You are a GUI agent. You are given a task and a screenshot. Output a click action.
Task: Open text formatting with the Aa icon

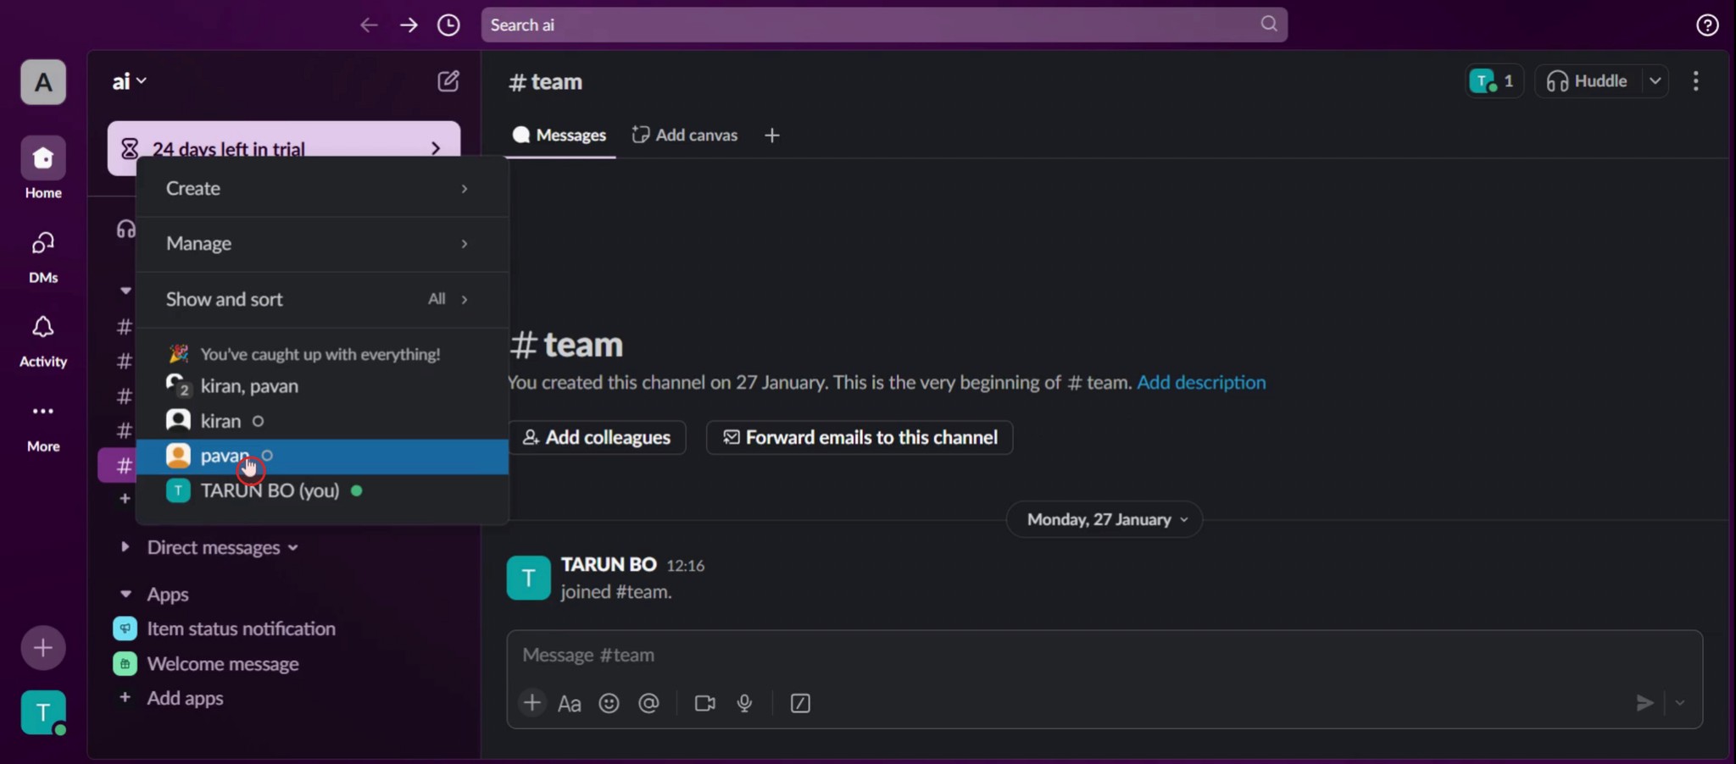point(569,703)
